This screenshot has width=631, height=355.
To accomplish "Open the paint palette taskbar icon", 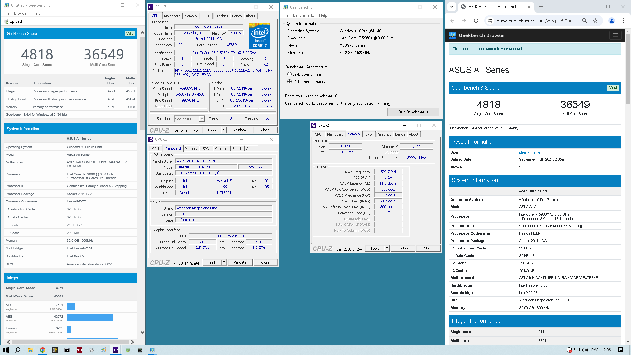I will 103,350.
